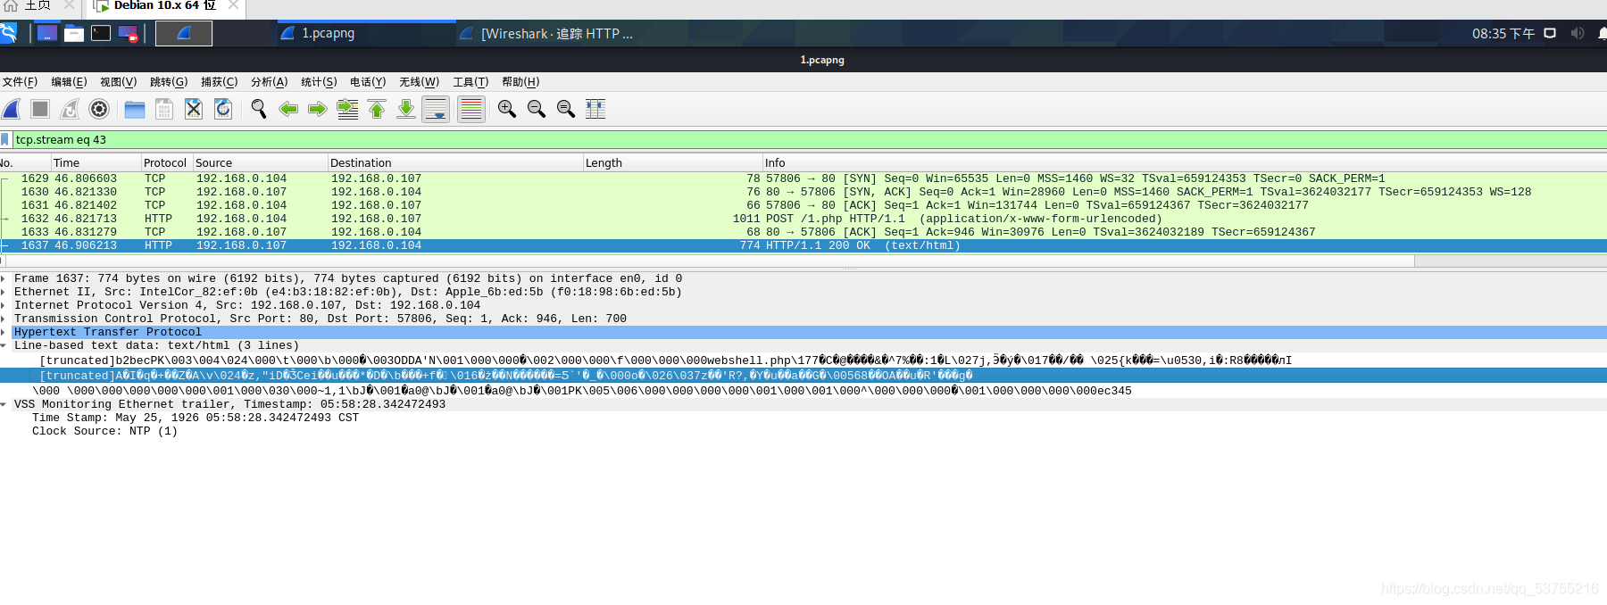The image size is (1607, 605).
Task: Expand Transmission Control Protocol node
Action: pos(4,319)
